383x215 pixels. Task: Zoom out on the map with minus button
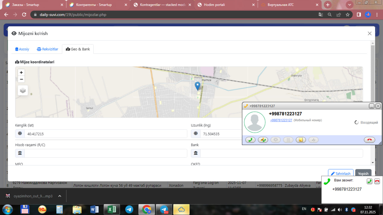point(21,79)
